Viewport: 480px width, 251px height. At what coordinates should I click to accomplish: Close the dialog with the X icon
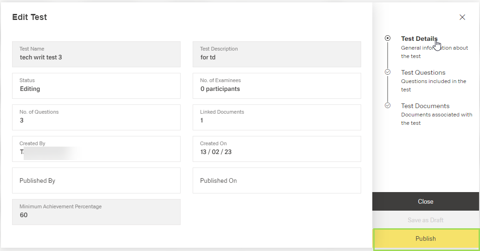pyautogui.click(x=462, y=17)
